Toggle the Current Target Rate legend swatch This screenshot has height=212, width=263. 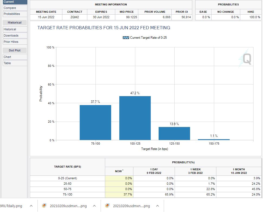(x=126, y=38)
